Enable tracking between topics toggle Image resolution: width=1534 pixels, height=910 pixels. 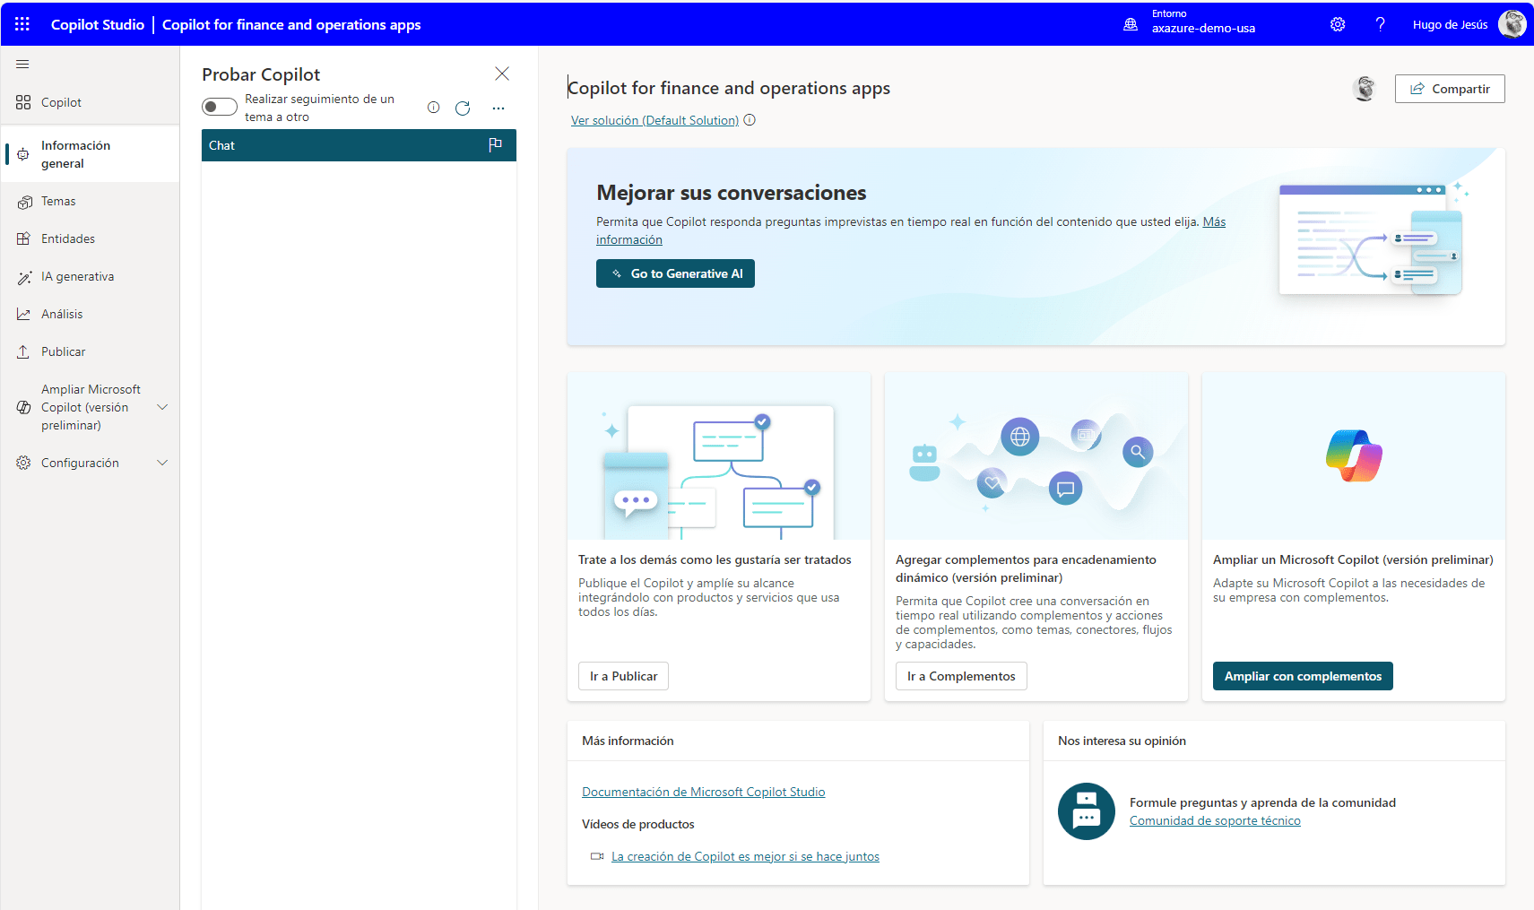tap(219, 108)
